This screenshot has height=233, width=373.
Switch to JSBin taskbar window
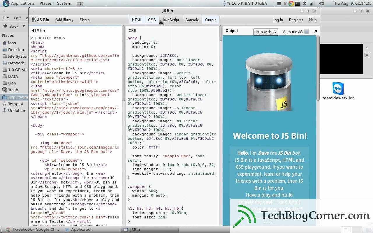tap(150, 230)
